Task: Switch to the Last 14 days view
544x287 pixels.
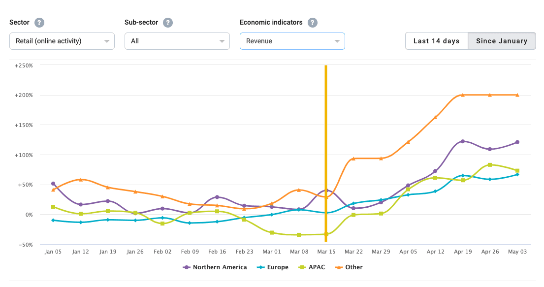Action: 436,41
